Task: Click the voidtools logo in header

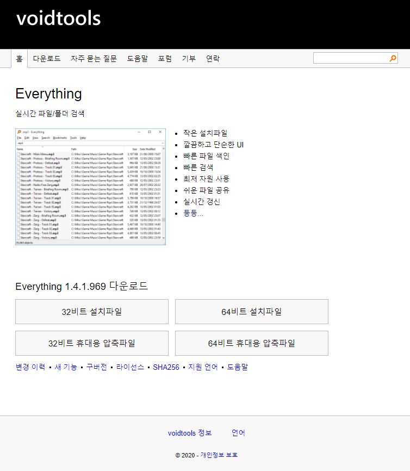Action: (59, 18)
